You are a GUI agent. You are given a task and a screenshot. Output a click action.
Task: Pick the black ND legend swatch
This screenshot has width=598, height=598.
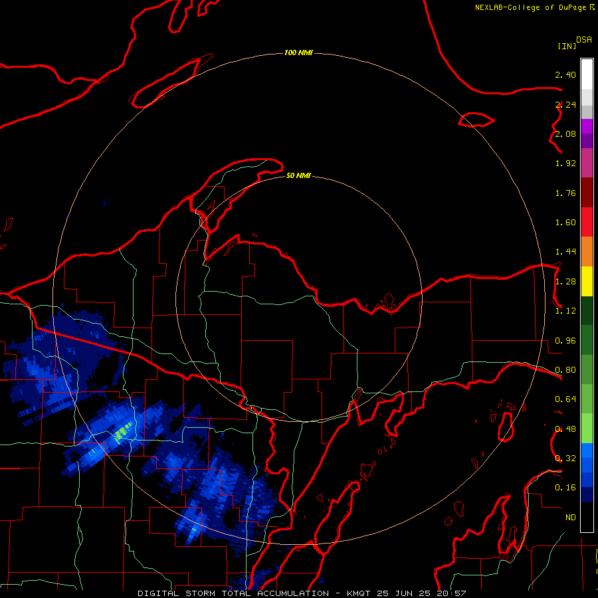587,517
